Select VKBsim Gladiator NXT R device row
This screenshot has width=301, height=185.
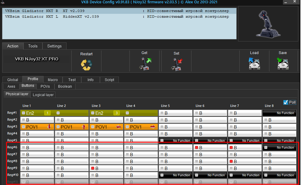coord(119,11)
